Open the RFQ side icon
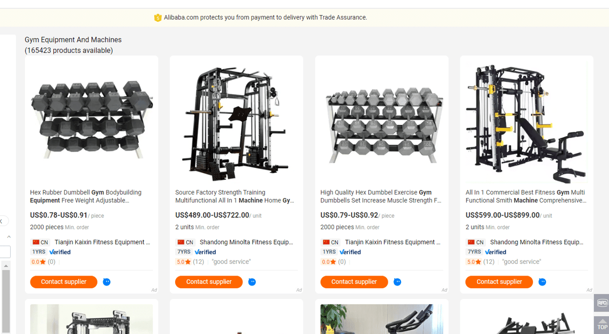Image resolution: width=609 pixels, height=334 pixels. (602, 303)
